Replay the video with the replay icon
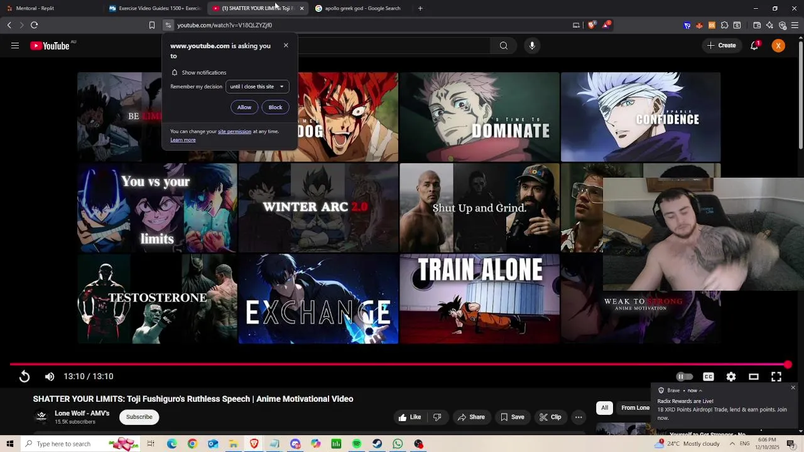 point(24,377)
